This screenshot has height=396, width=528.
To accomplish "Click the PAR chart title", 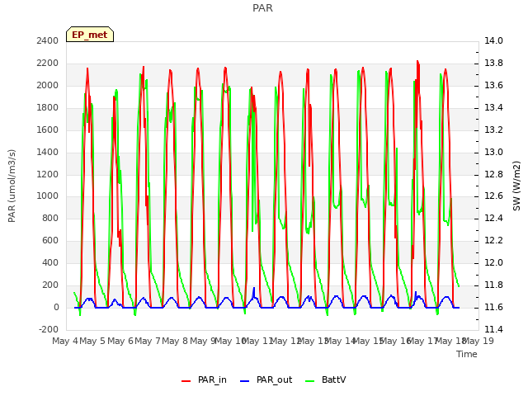I will 262,7.
